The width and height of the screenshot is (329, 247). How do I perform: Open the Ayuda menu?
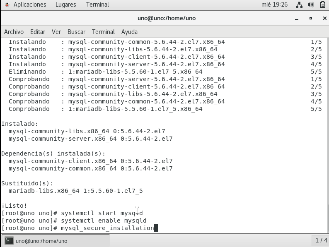click(129, 32)
